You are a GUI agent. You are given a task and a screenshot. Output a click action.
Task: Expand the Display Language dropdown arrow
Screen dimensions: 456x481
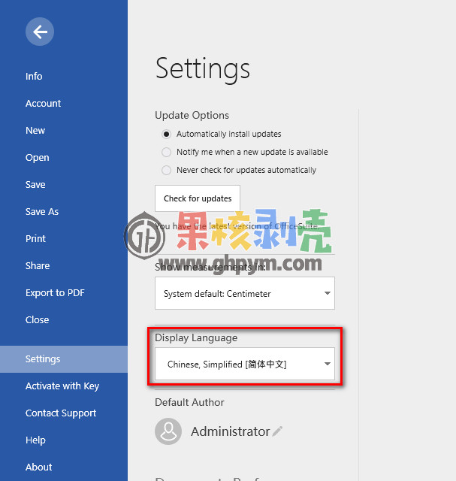pyautogui.click(x=328, y=364)
